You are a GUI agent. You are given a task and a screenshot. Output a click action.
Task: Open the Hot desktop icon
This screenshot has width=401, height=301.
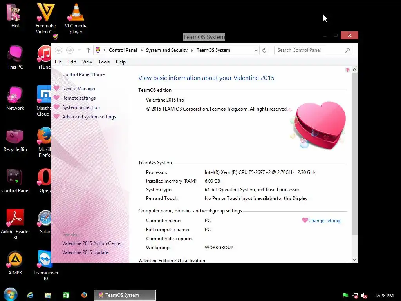coord(15,15)
